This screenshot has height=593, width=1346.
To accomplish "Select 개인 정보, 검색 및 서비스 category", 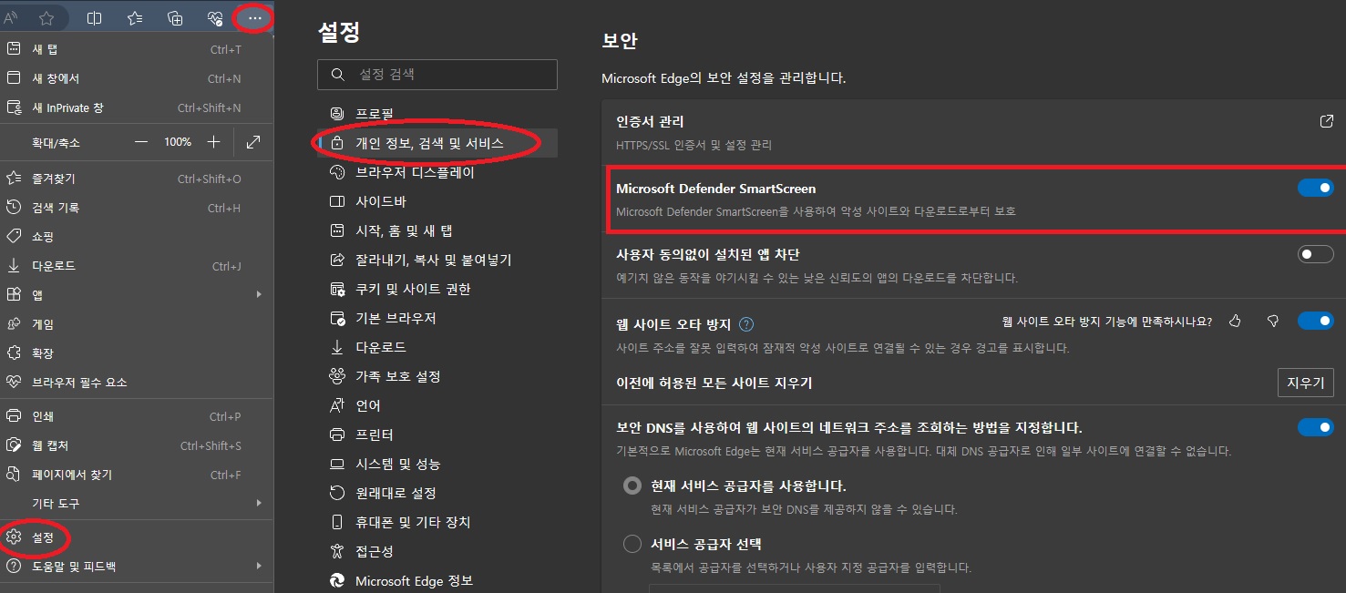I will coord(437,143).
